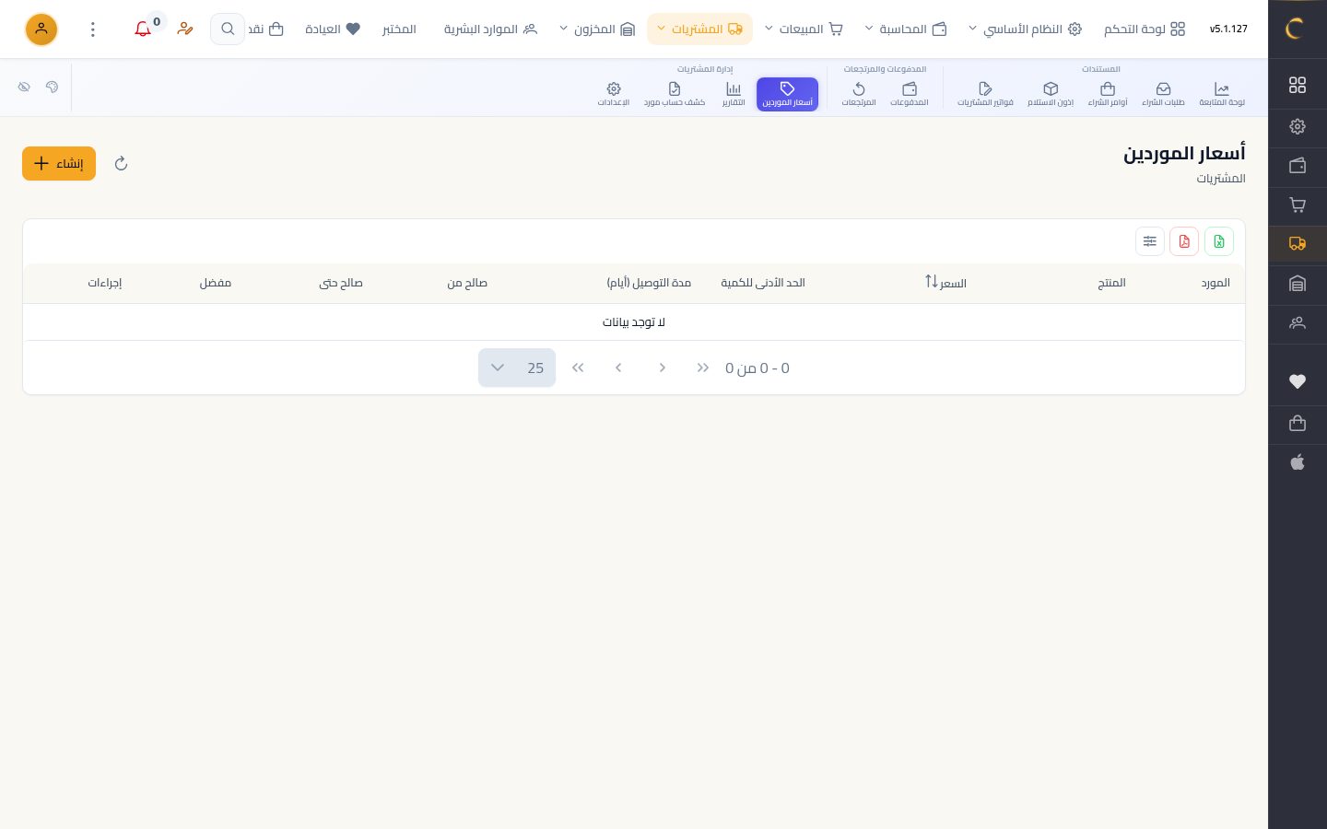Open لوحة التحكم dashboard menu item
Viewport: 1327px width, 829px height.
click(x=1145, y=29)
